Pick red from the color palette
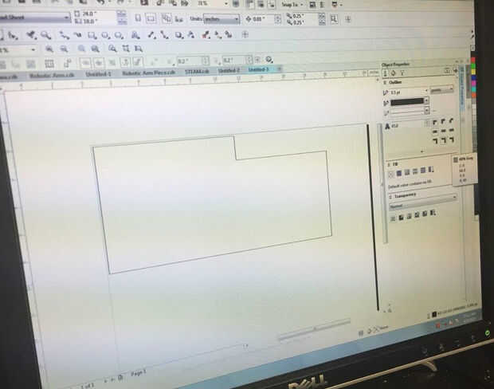 click(x=473, y=60)
